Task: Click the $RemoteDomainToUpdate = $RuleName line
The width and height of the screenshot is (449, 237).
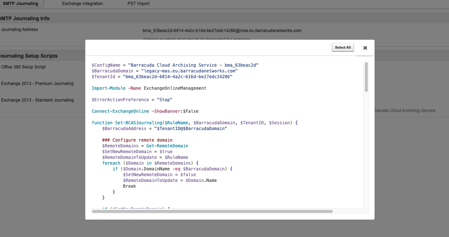Action: (x=145, y=157)
